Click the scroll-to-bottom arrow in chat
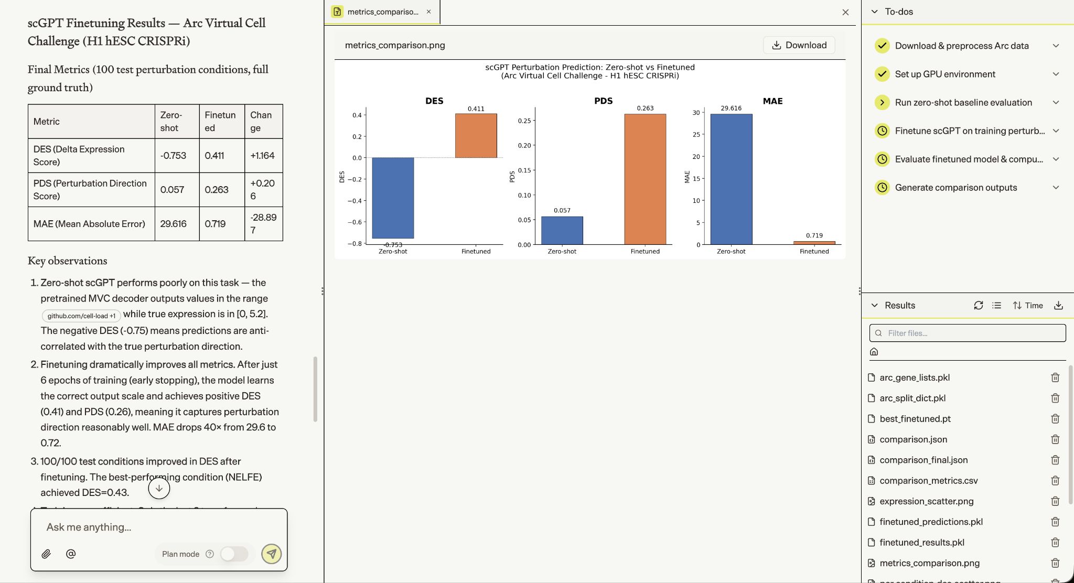This screenshot has height=583, width=1074. [159, 488]
